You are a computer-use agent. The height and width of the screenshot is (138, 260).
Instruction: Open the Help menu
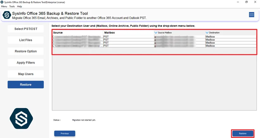(19, 6)
